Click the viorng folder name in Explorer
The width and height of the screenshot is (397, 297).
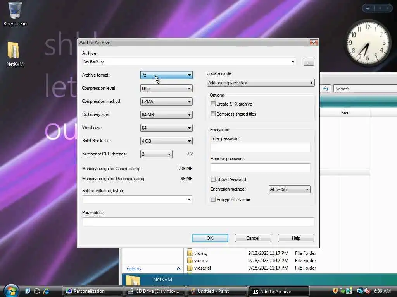coord(201,253)
